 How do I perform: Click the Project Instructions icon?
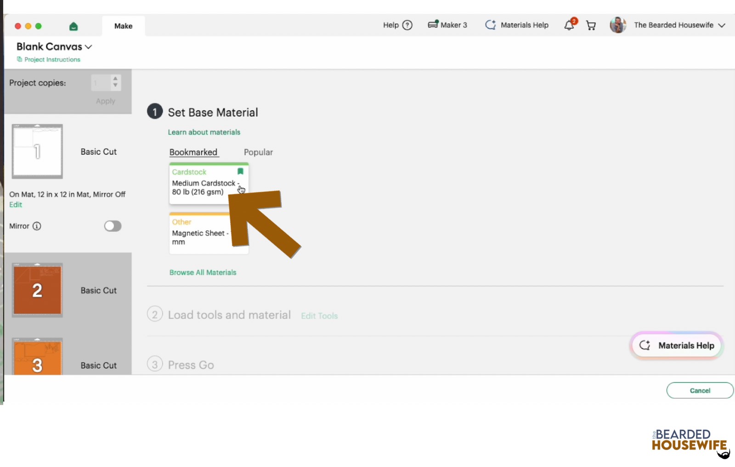(19, 59)
